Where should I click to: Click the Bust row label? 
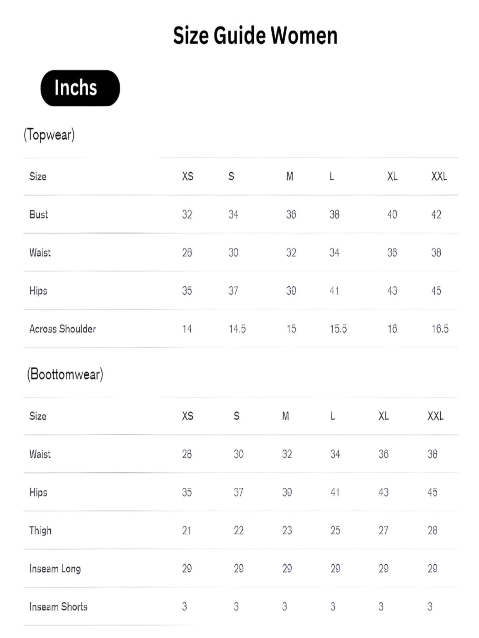coord(39,214)
